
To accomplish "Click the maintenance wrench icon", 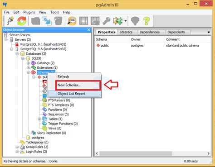I will (107, 21).
